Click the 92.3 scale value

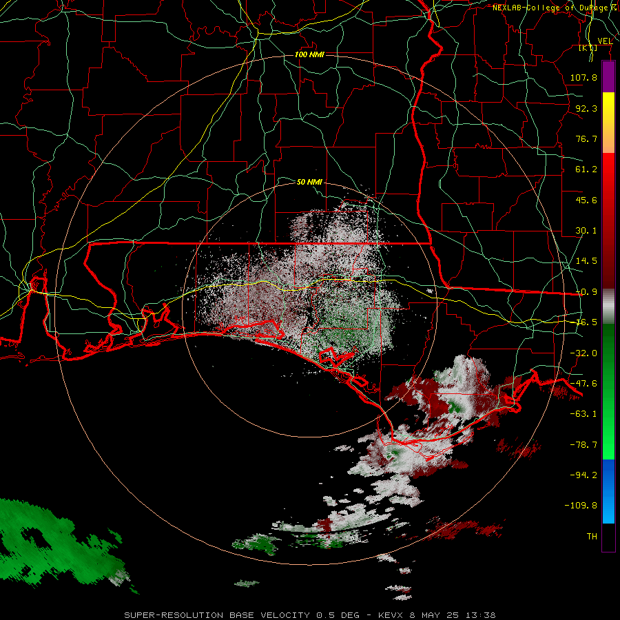pos(586,108)
